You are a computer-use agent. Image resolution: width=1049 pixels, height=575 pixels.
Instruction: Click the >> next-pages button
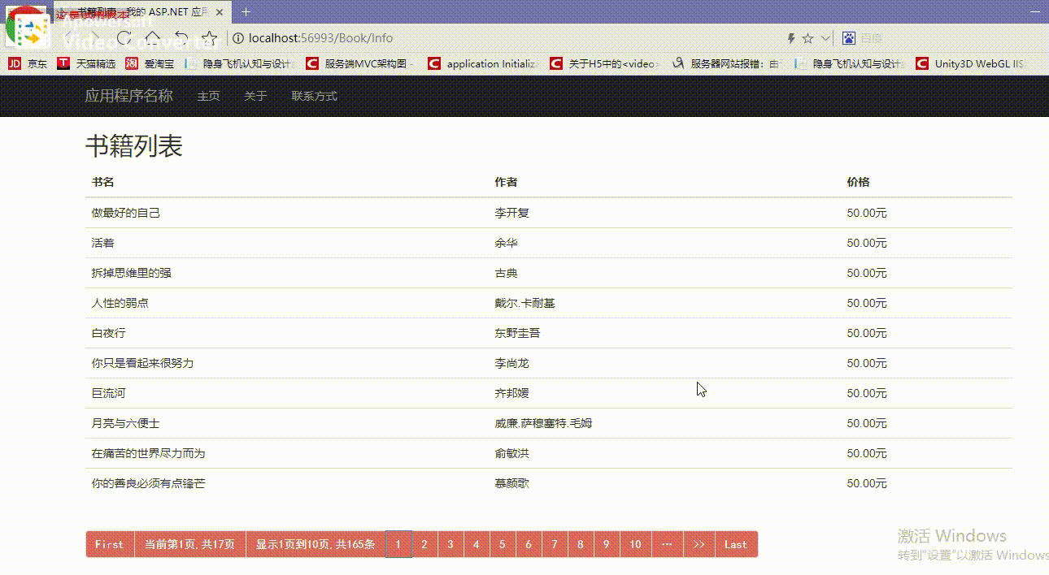pos(699,544)
